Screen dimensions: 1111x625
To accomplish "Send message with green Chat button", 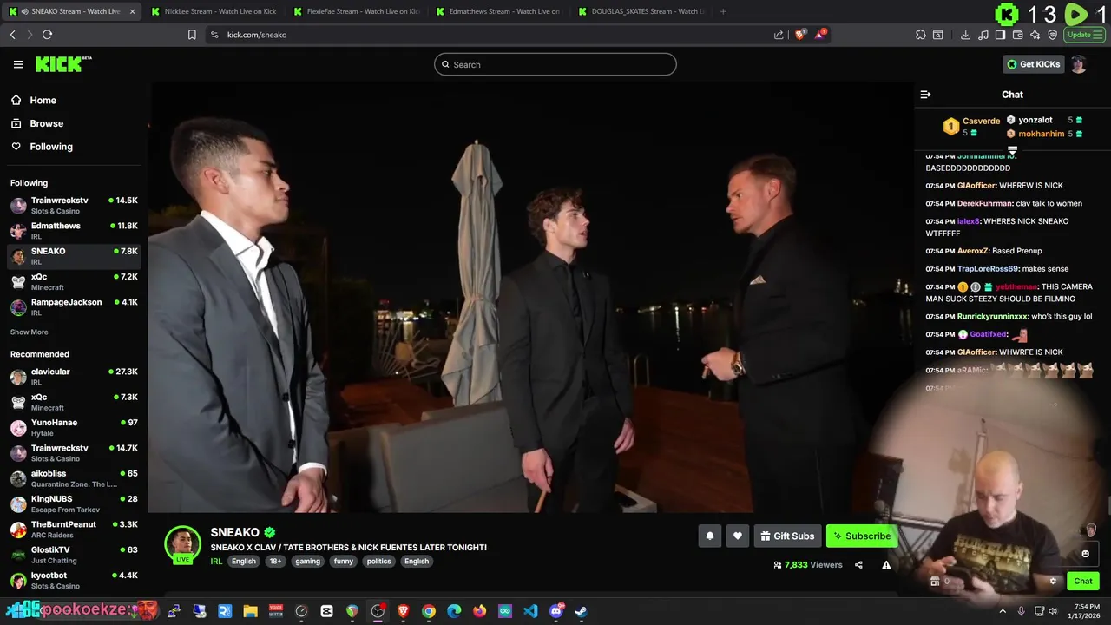I will tap(1083, 582).
